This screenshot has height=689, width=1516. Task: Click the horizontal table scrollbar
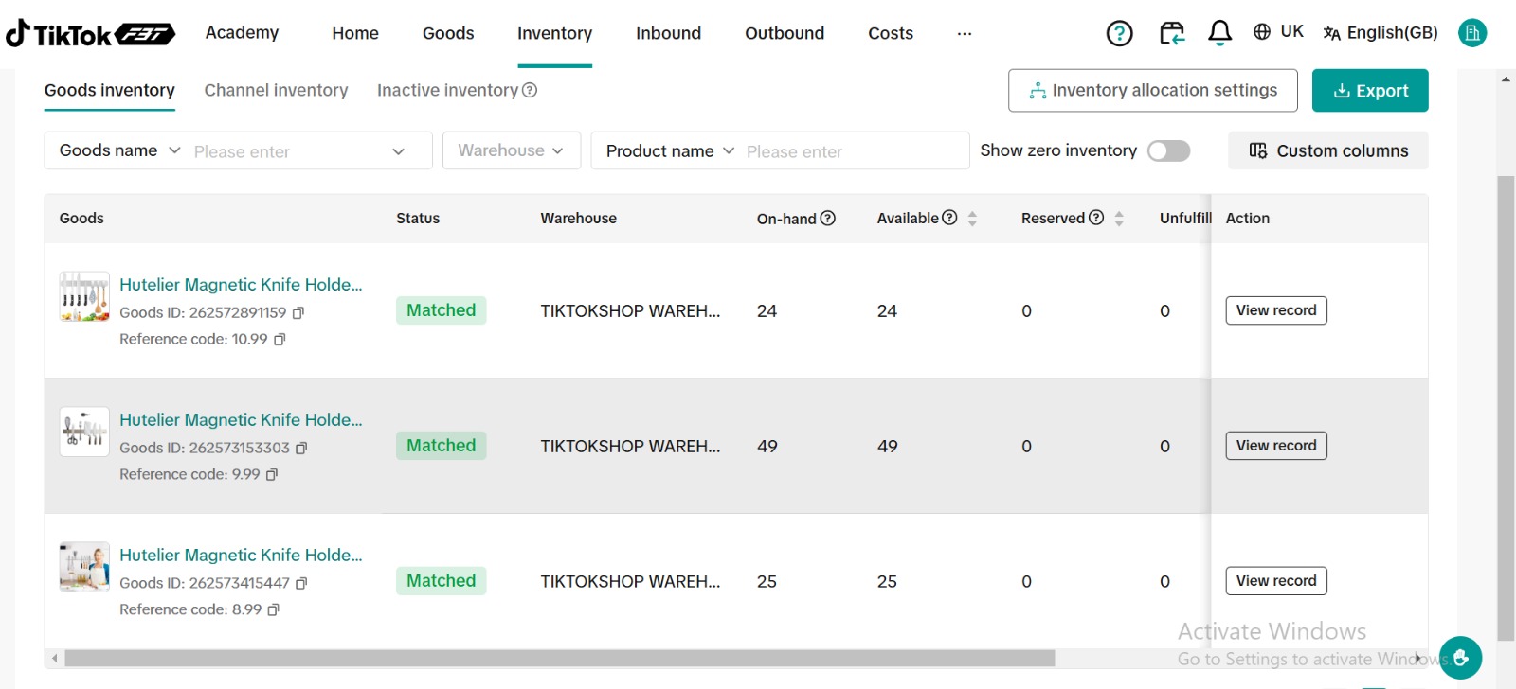[x=559, y=658]
